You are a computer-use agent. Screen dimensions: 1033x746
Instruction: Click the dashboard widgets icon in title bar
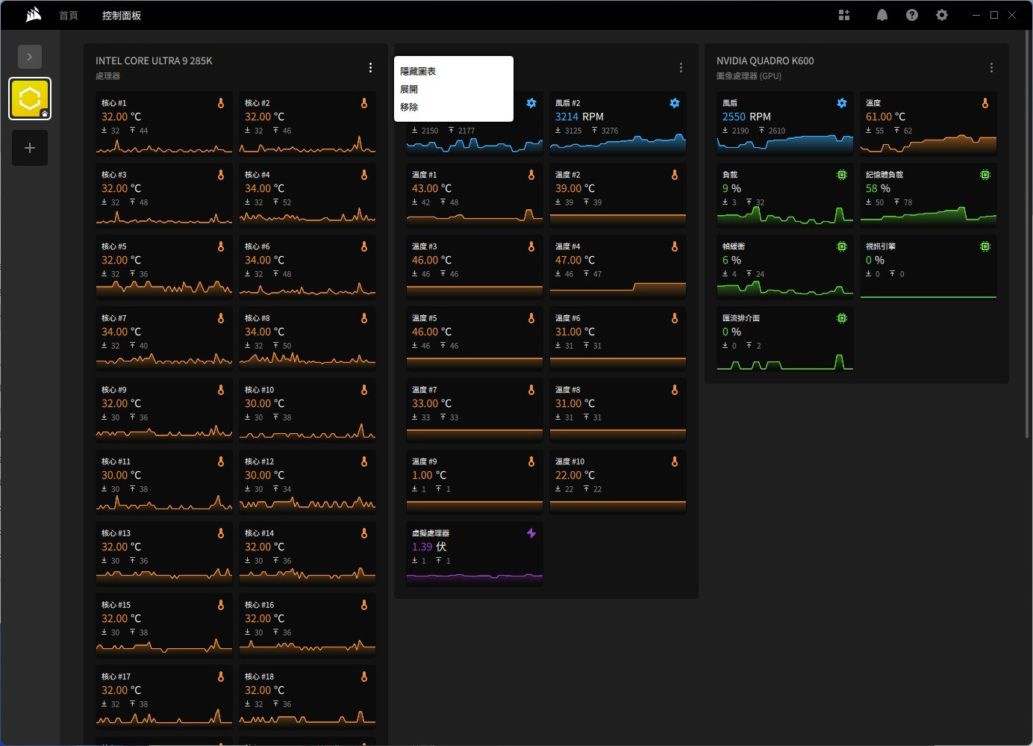[844, 15]
